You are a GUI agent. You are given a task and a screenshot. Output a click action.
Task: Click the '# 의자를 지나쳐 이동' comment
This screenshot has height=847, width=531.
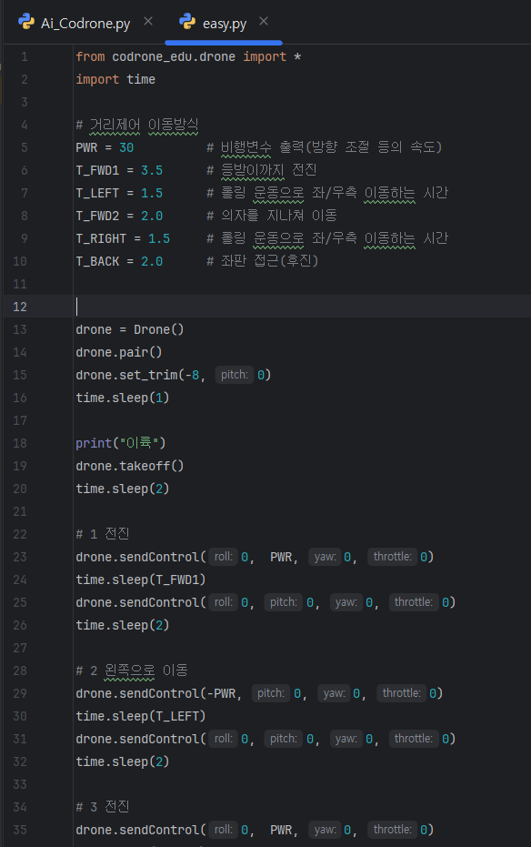[x=272, y=217]
